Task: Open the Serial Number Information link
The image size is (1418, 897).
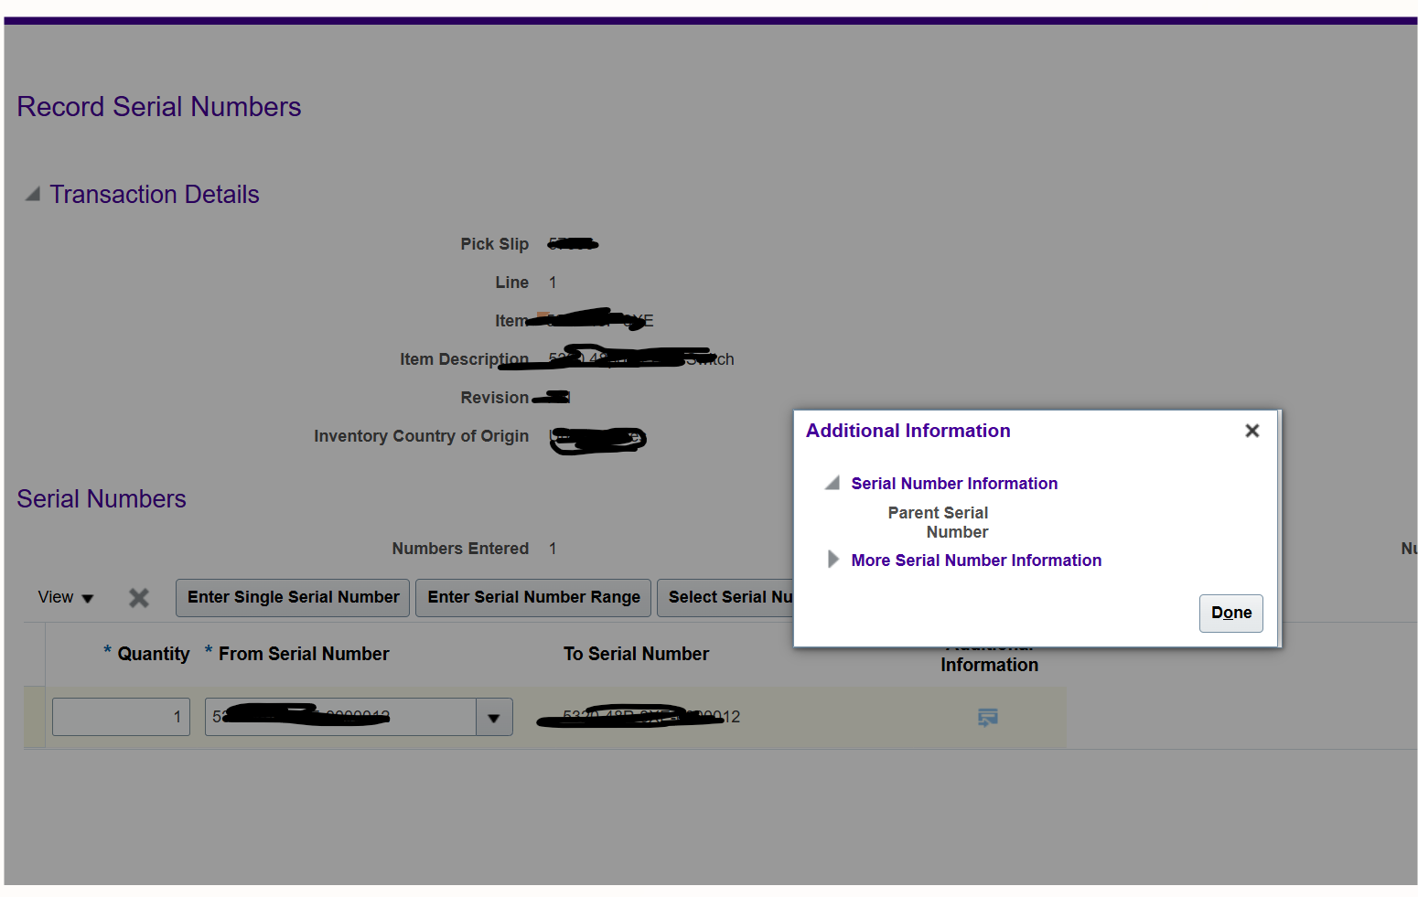Action: tap(954, 483)
